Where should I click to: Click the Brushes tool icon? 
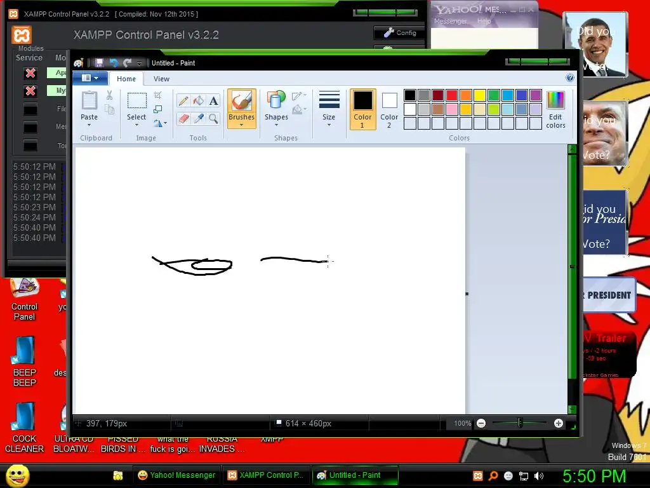(241, 100)
